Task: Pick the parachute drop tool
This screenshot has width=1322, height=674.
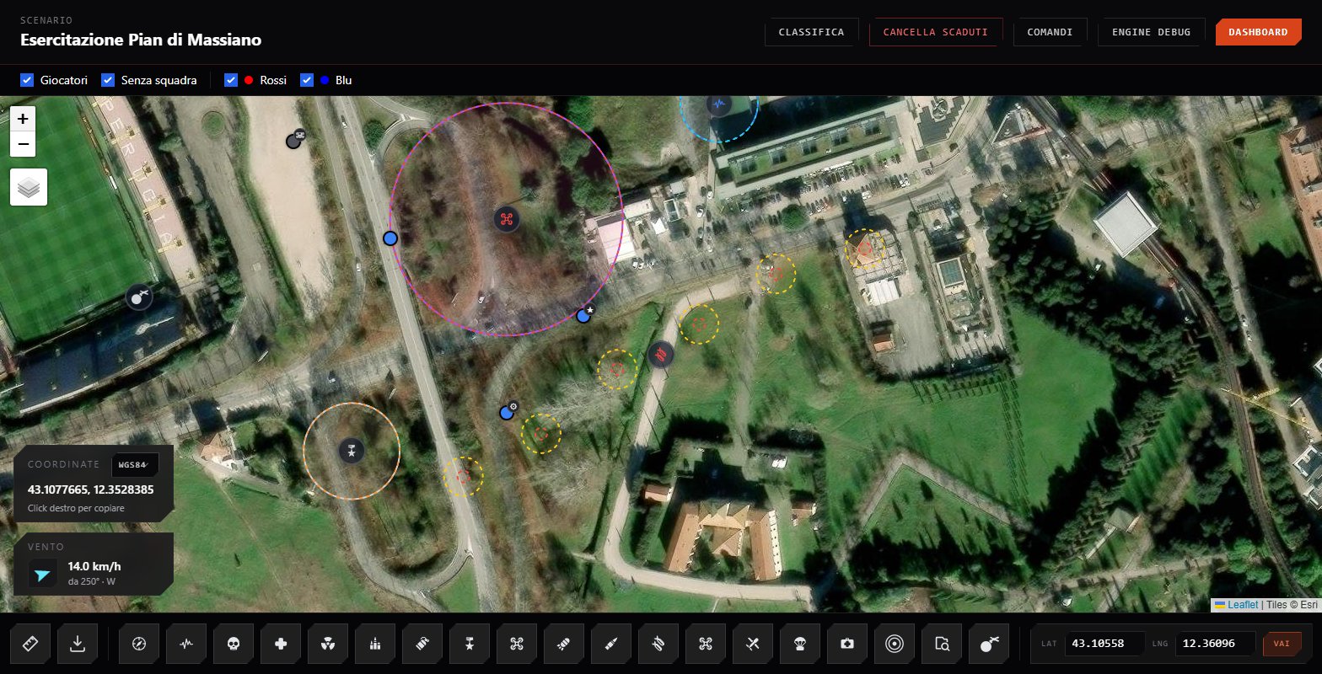Action: (800, 644)
